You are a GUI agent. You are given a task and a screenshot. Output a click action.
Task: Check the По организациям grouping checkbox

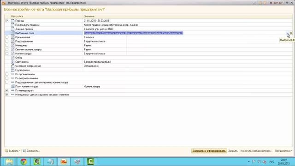[7, 74]
